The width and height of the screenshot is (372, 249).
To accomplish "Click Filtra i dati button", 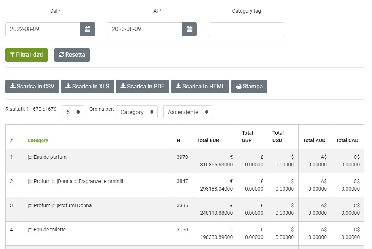I will [26, 55].
